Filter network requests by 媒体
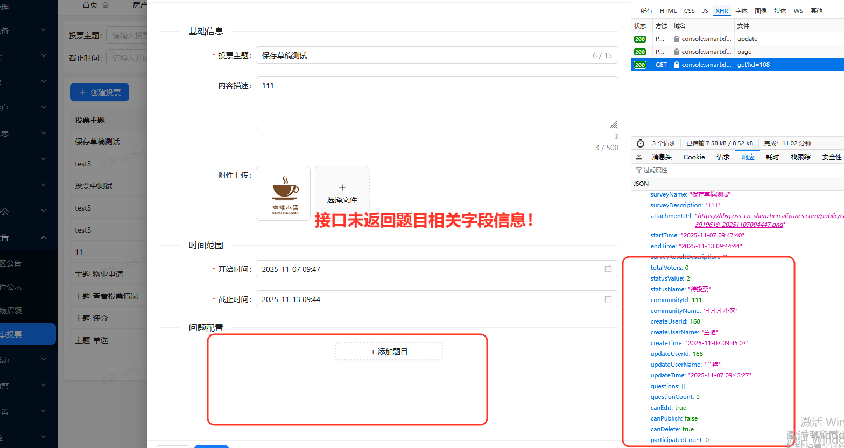The image size is (844, 448). point(780,11)
